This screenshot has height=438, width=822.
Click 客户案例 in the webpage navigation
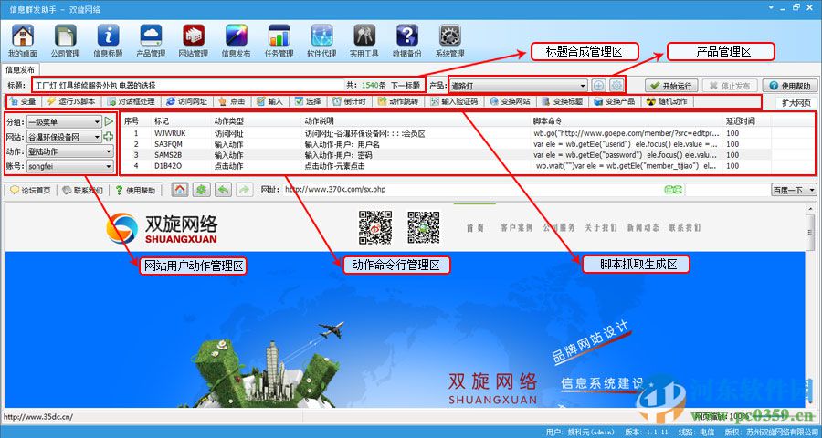pyautogui.click(x=516, y=227)
